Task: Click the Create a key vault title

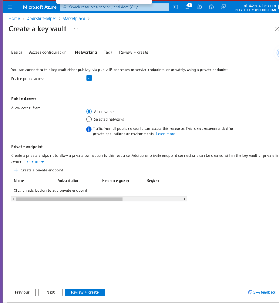Action: pos(38,29)
